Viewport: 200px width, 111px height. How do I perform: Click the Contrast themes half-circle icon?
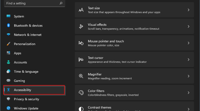[x=81, y=109]
